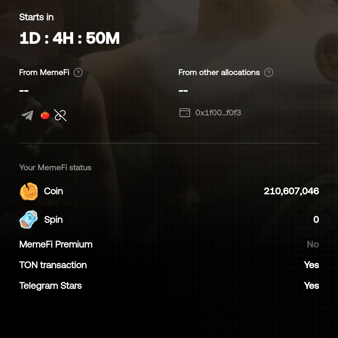This screenshot has width=338, height=338.
Task: Click the help icon beside From other allocations
Action: [269, 73]
